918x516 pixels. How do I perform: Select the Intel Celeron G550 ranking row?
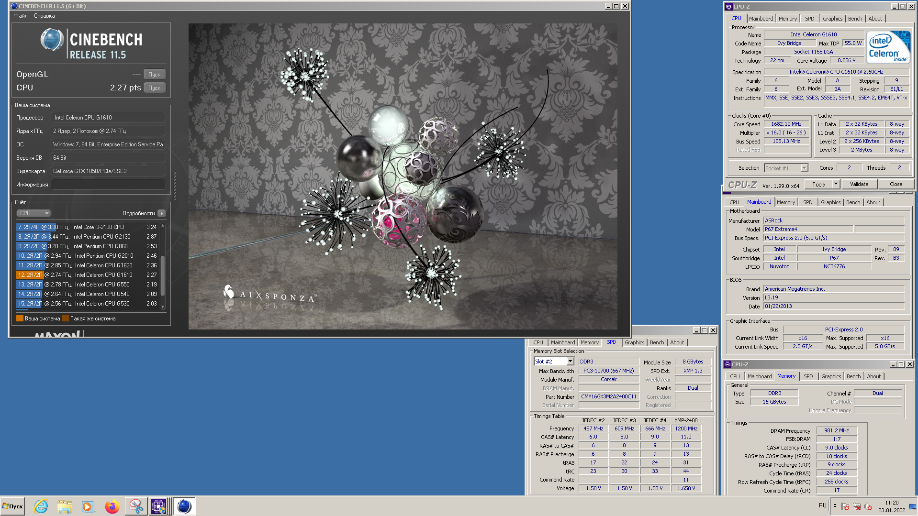point(87,285)
